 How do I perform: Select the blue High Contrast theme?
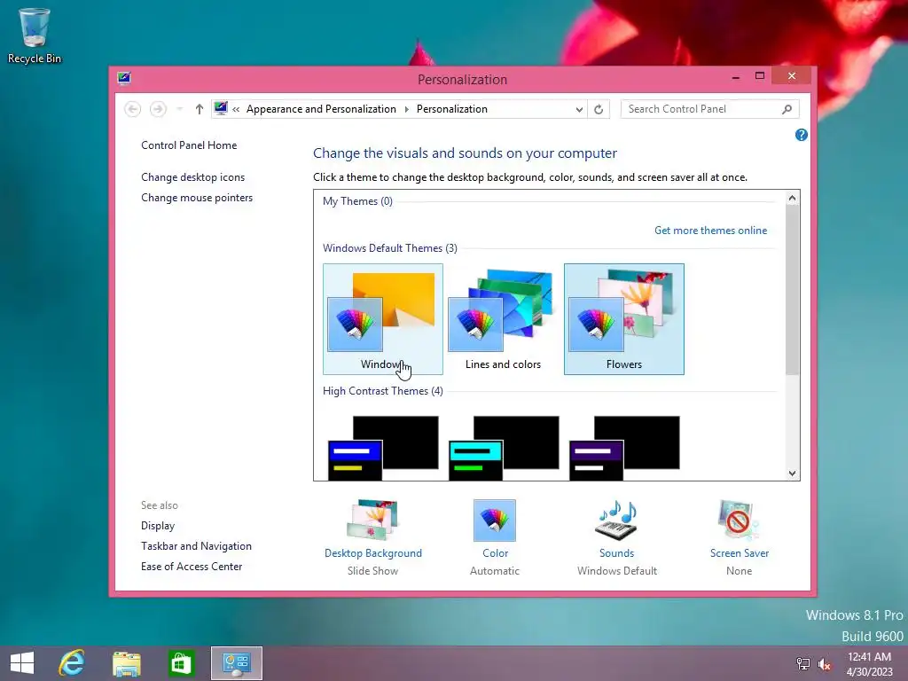click(x=383, y=448)
